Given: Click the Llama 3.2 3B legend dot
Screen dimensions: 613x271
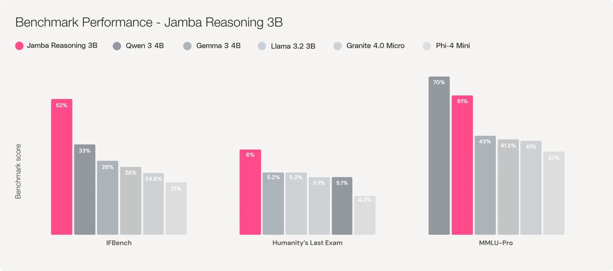Looking at the screenshot, I should coord(262,46).
